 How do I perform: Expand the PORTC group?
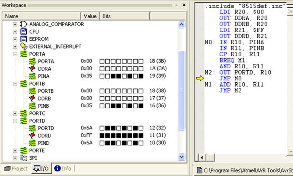coord(15,113)
